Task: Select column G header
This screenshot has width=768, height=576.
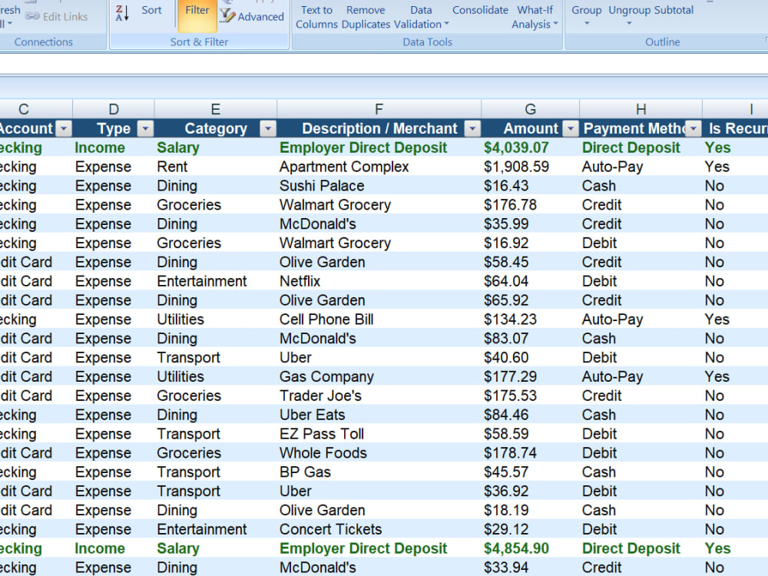Action: tap(531, 109)
